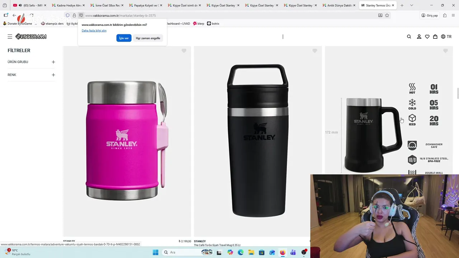Open Copilot from the taskbar
Image resolution: width=459 pixels, height=258 pixels.
(x=230, y=252)
